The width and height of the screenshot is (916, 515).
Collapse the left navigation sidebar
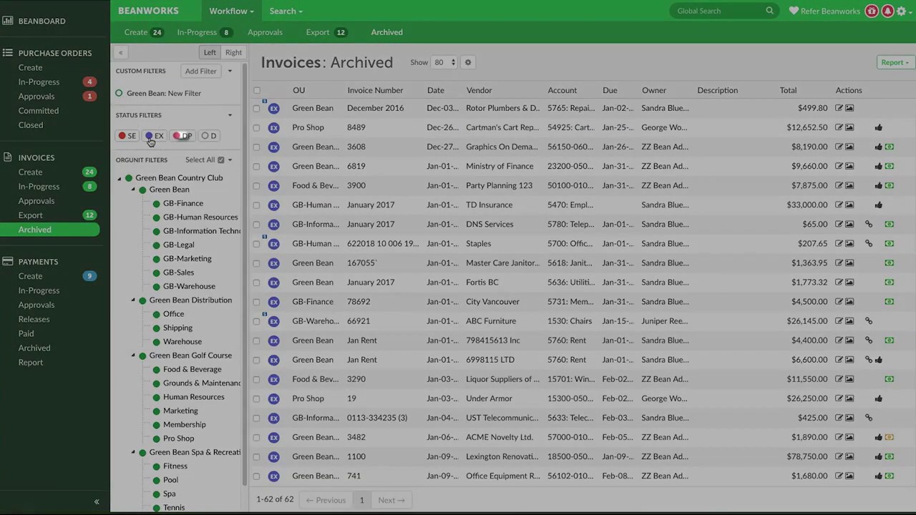(97, 502)
